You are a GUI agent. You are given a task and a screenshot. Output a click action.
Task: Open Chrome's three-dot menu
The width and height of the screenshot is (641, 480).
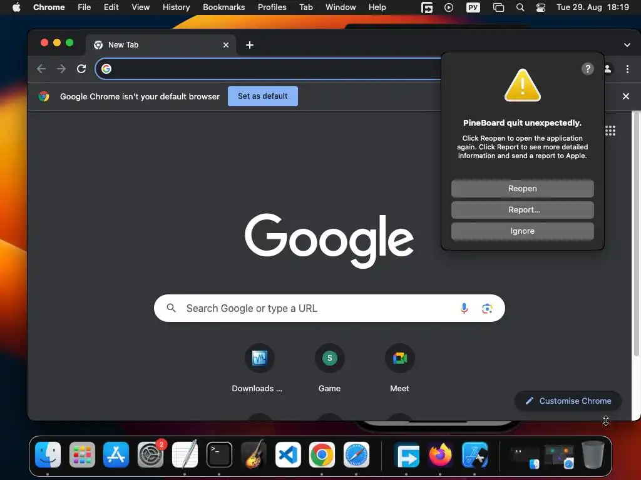[x=627, y=69]
